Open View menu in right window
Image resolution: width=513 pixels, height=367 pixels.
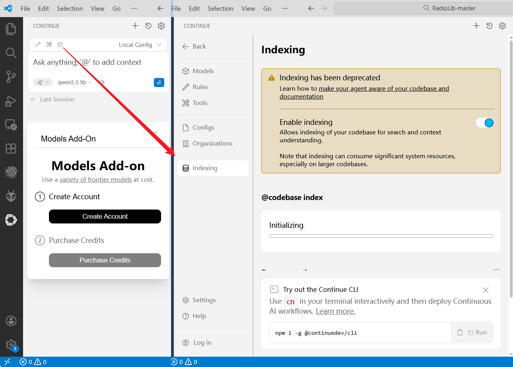(x=249, y=8)
